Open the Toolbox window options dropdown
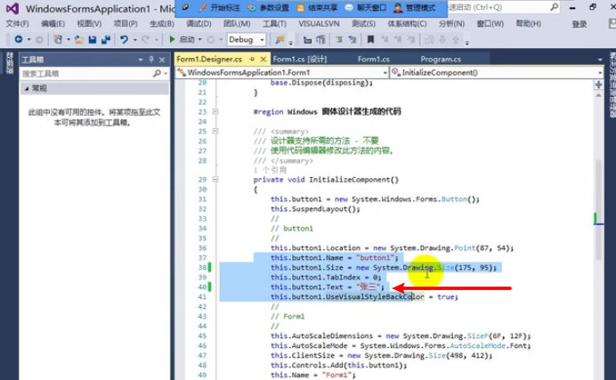 coord(141,60)
